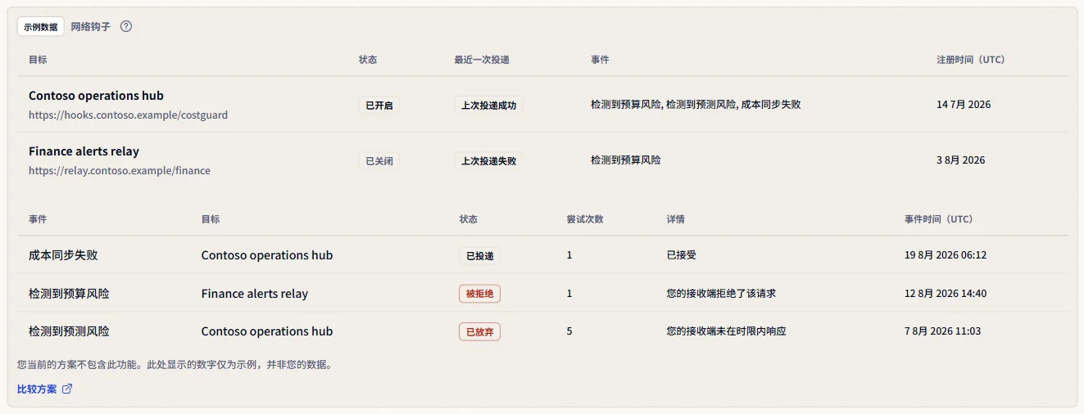Viewport: 1084px width, 414px height.
Task: Click the 成本同步失败 delivery log event
Action: (63, 255)
